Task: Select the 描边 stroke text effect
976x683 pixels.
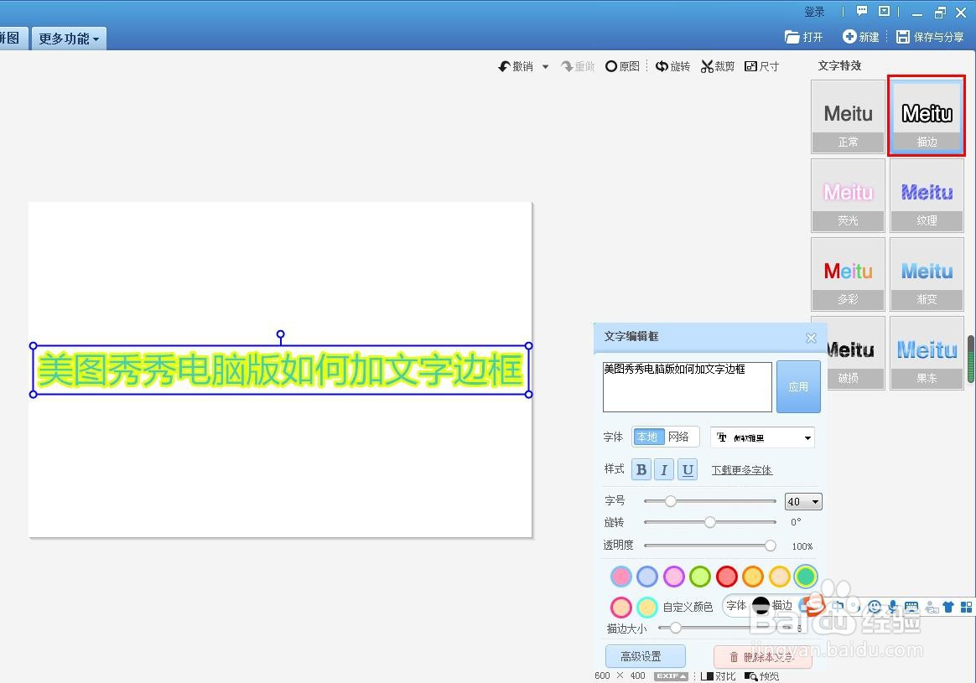Action: (927, 117)
